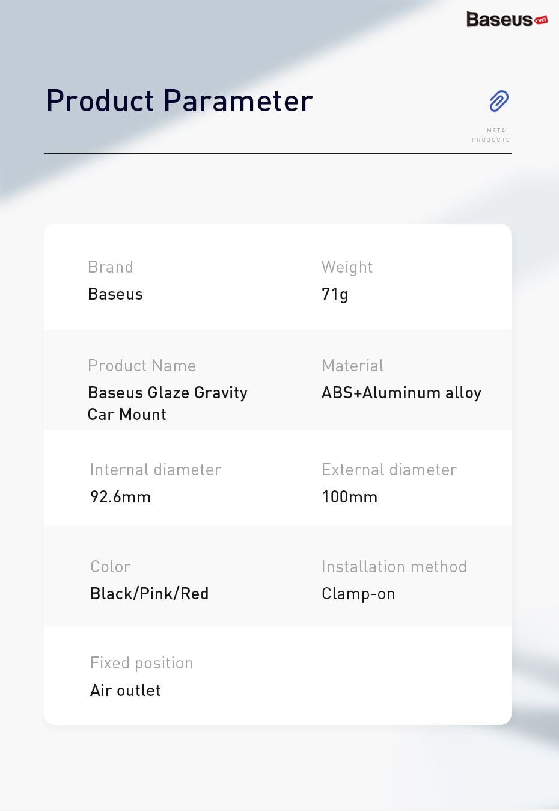559x811 pixels.
Task: Select the Air outlet value
Action: (x=126, y=691)
